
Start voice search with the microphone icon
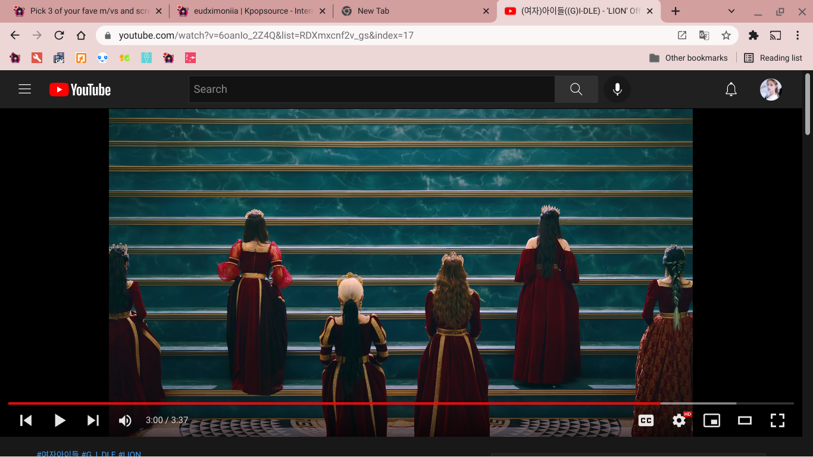[617, 89]
